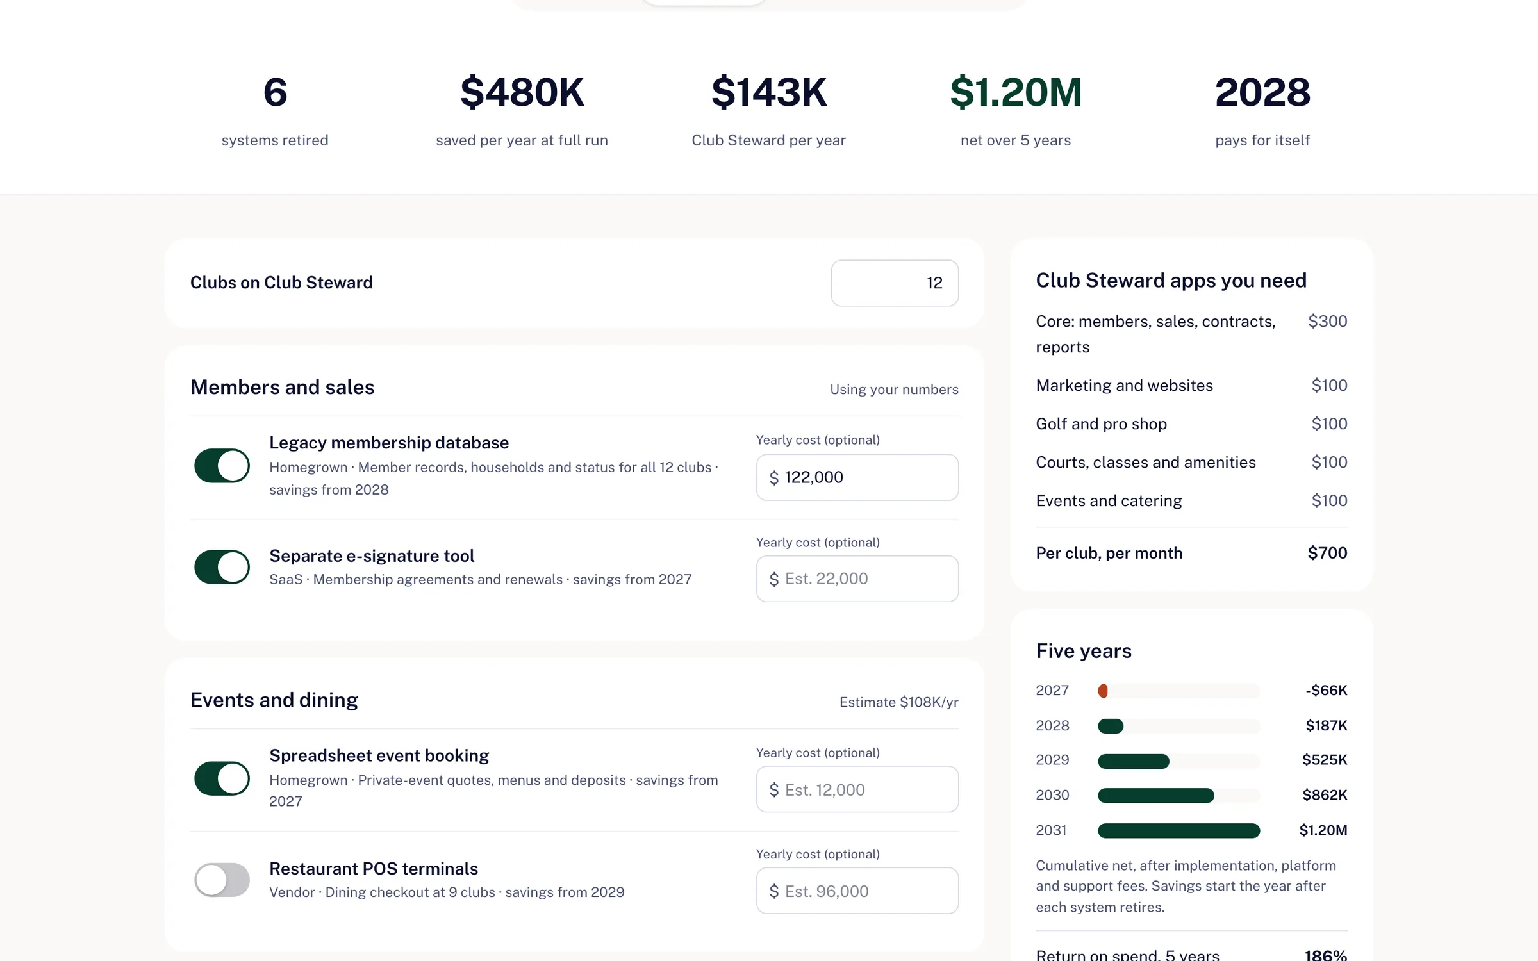This screenshot has height=961, width=1538.
Task: Turn off the Separate e-signature tool toggle
Action: [x=222, y=567]
